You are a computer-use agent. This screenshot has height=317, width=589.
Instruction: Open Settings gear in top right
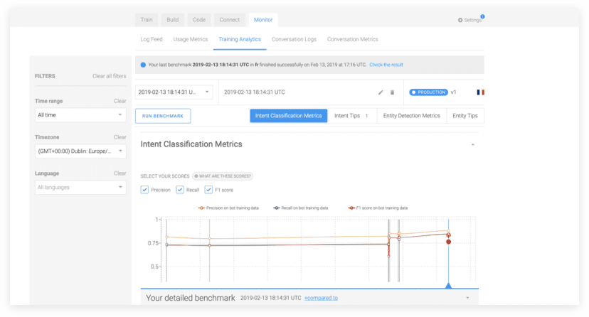pyautogui.click(x=469, y=20)
